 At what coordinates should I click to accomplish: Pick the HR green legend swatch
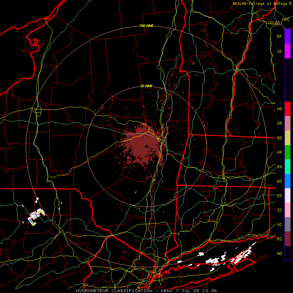click(287, 152)
